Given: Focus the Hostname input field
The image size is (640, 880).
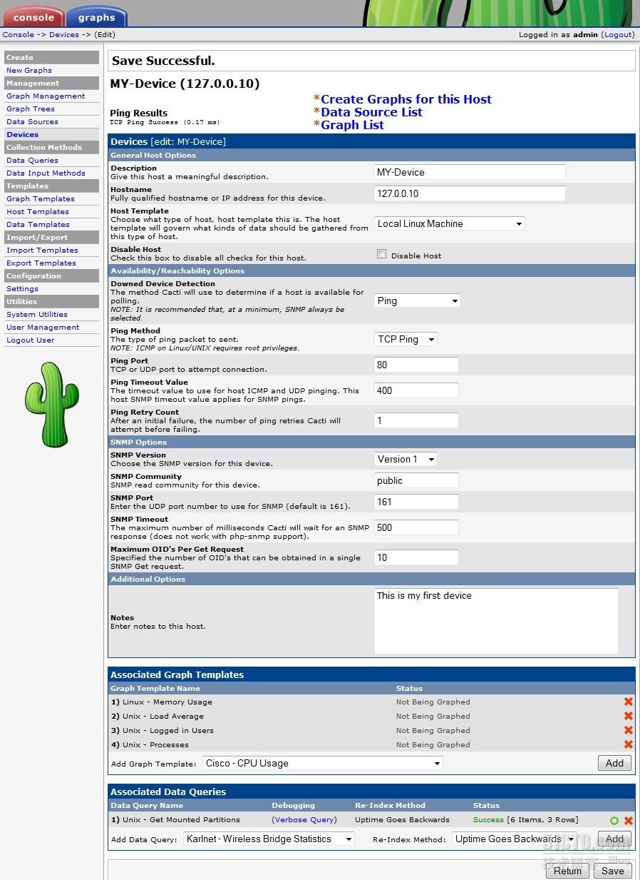Looking at the screenshot, I should click(470, 193).
